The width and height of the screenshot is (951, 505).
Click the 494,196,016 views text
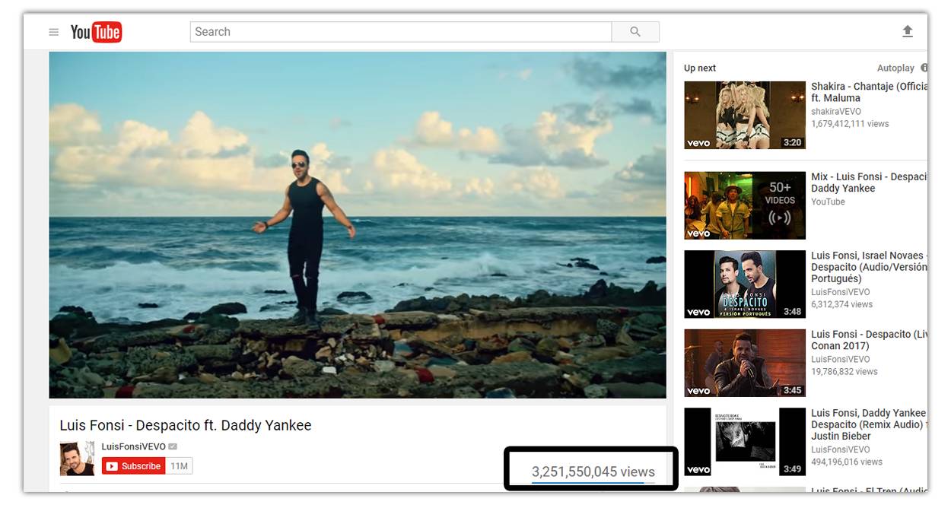tap(847, 462)
